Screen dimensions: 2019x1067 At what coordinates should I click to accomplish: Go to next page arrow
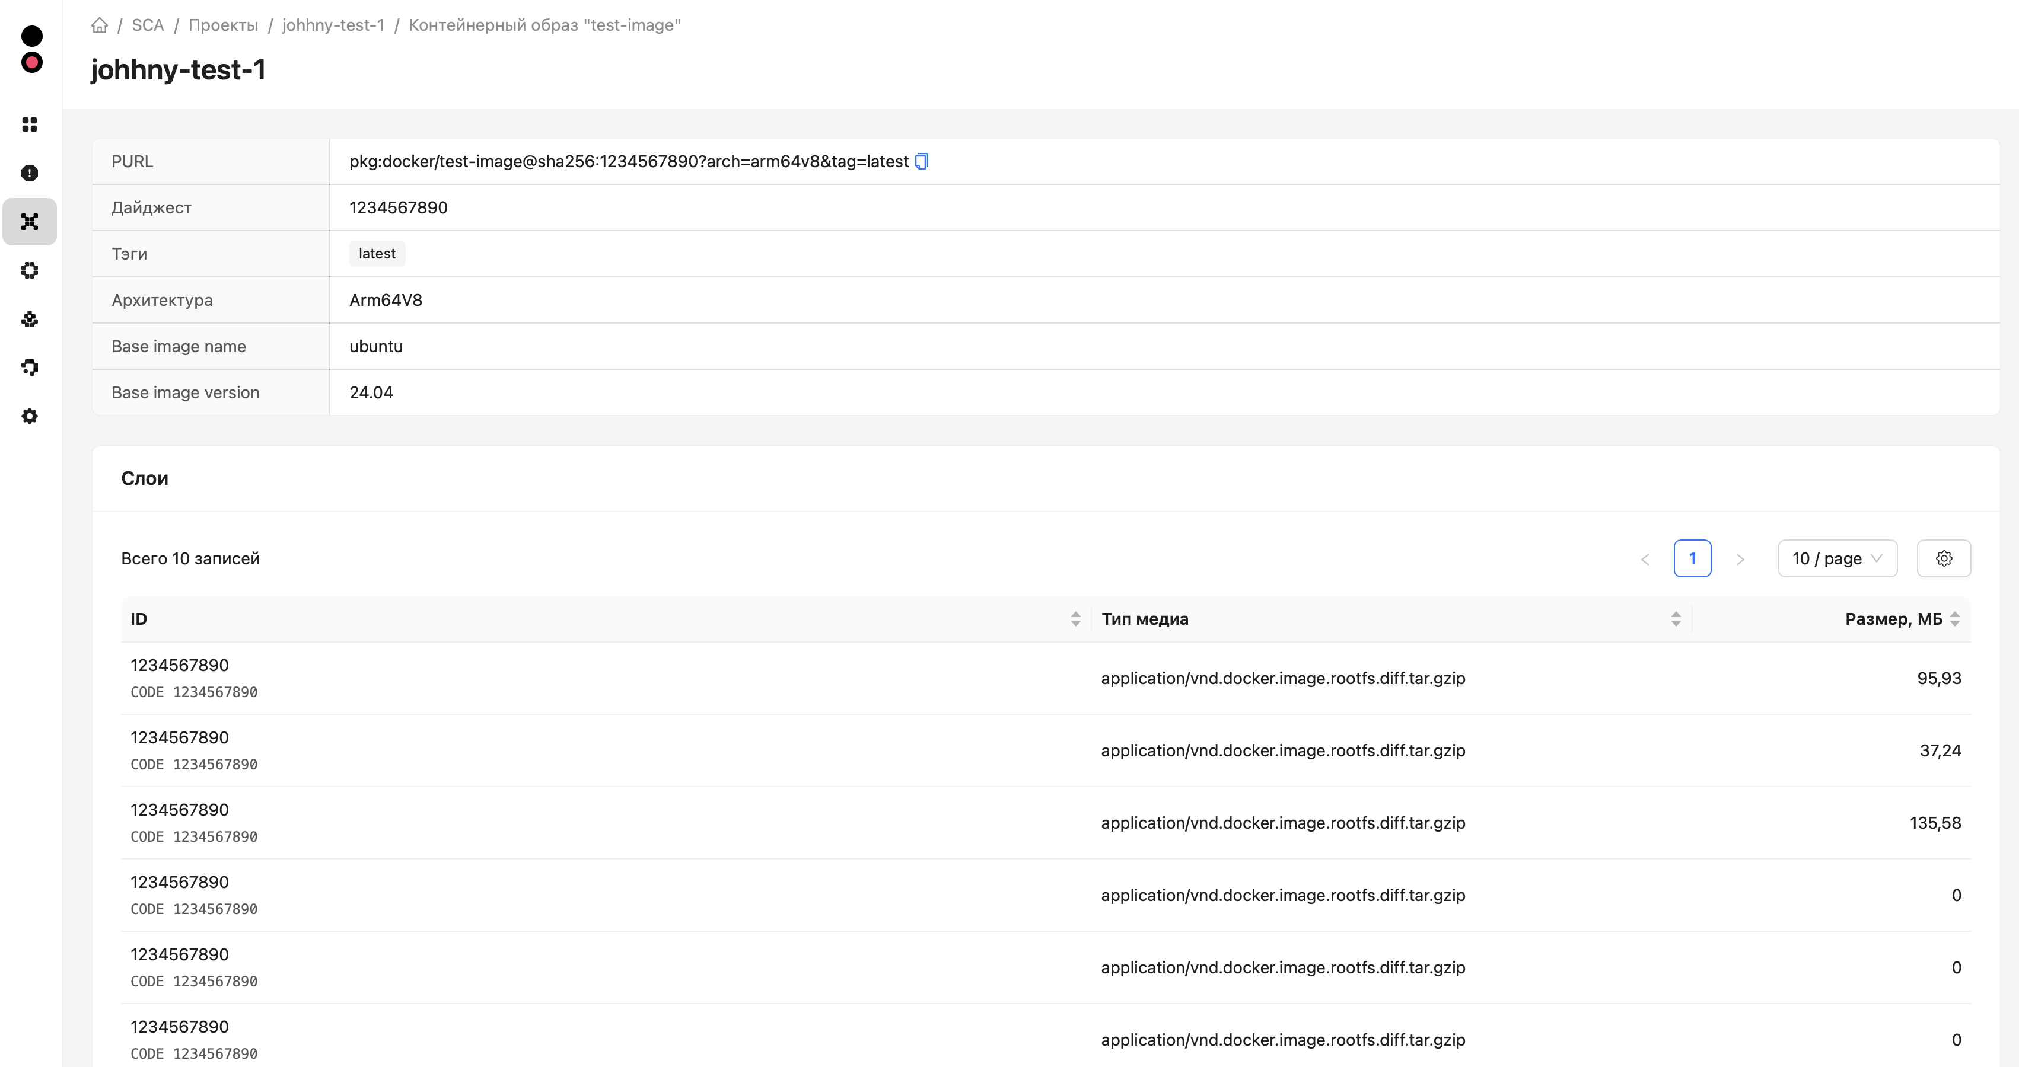[x=1740, y=558]
